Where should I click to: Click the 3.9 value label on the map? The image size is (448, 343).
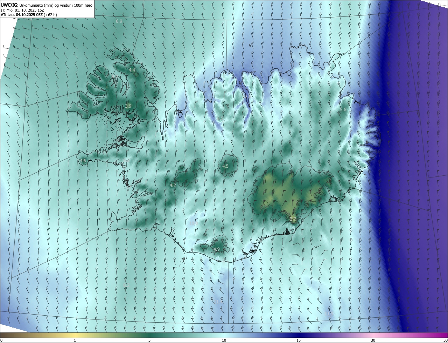pos(128,106)
